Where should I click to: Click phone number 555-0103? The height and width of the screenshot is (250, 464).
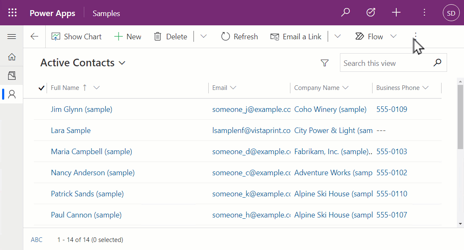point(392,152)
